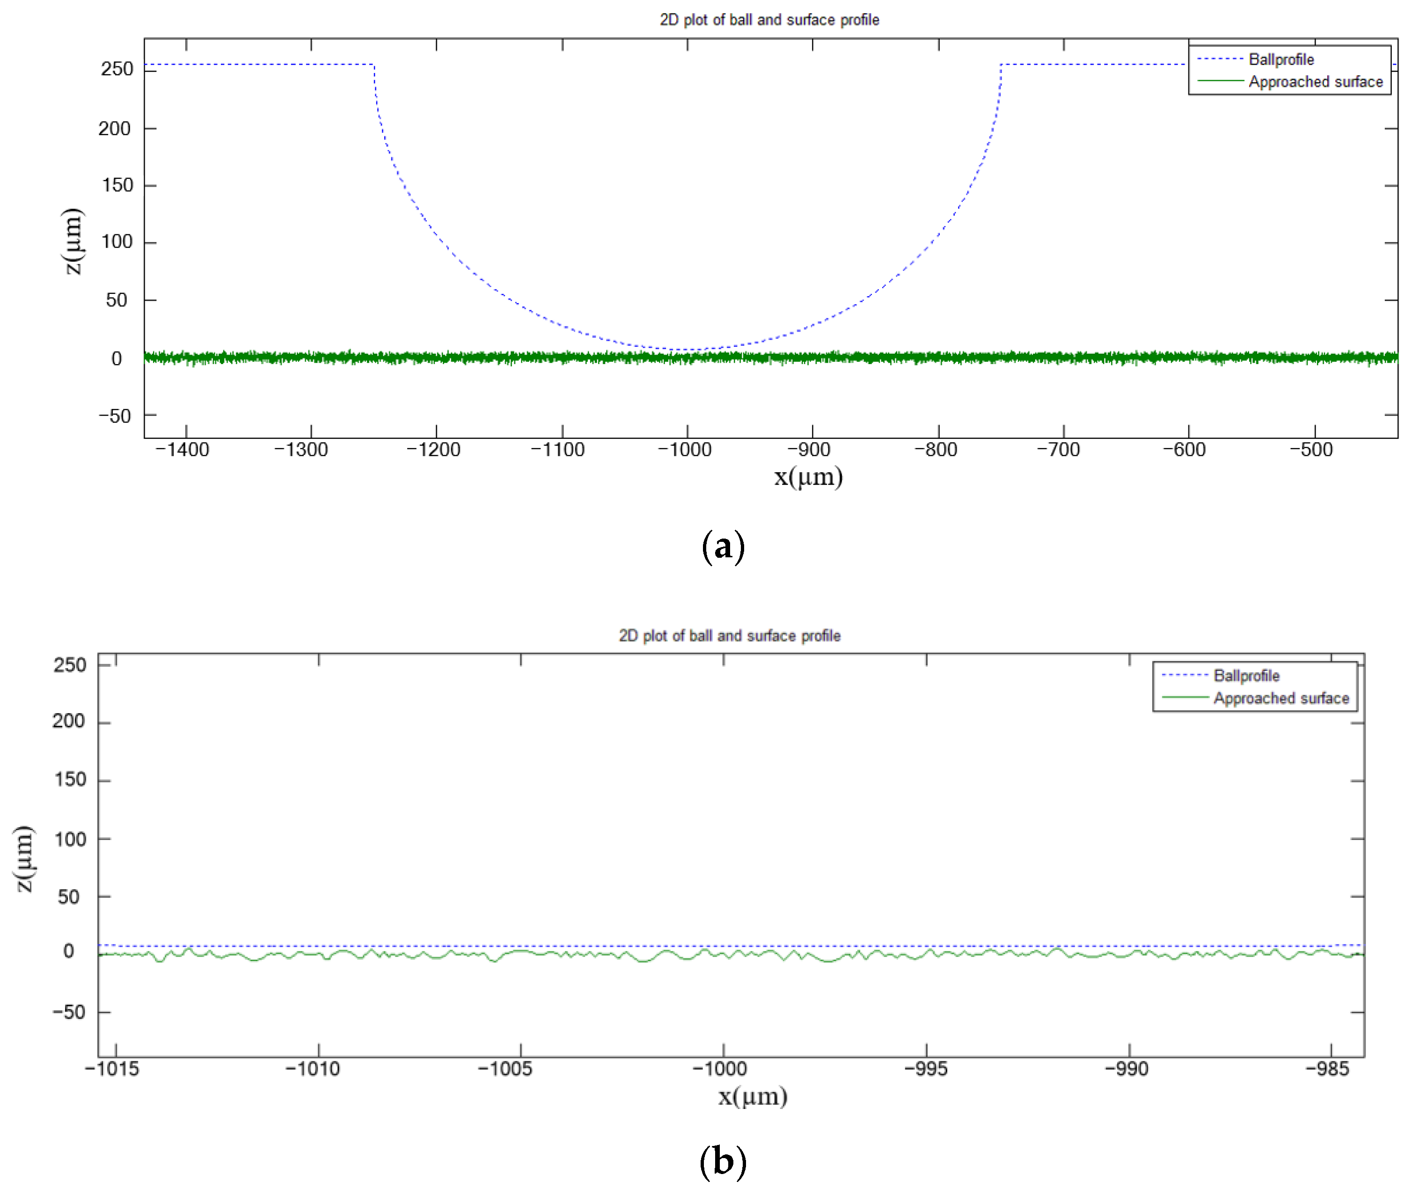
Task: Click the 250 y-axis tick label in top plot
Action: [117, 69]
